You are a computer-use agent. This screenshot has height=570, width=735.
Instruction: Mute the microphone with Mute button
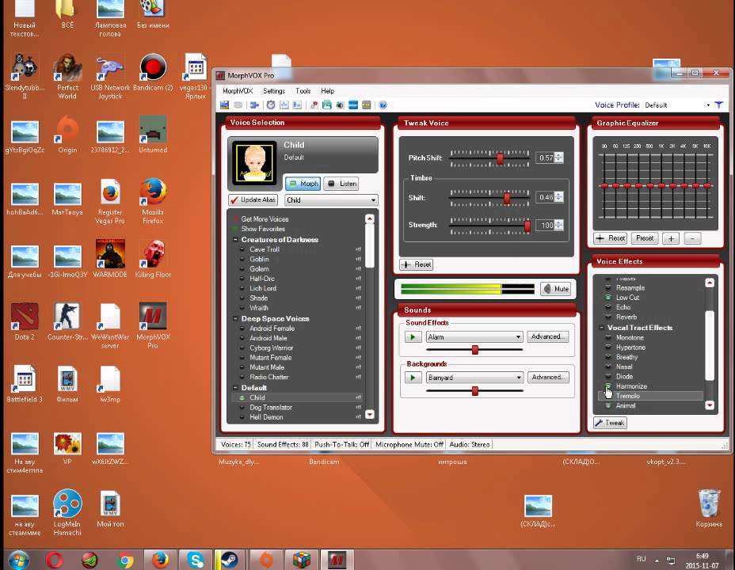(555, 289)
